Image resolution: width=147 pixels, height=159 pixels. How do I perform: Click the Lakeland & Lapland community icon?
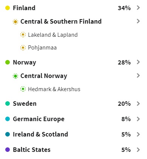point(23,34)
